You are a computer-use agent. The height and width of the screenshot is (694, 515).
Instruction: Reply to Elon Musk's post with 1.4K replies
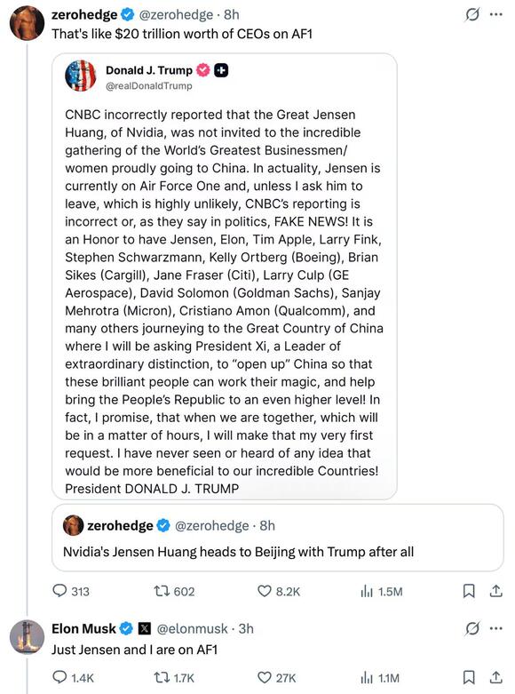coord(73,678)
